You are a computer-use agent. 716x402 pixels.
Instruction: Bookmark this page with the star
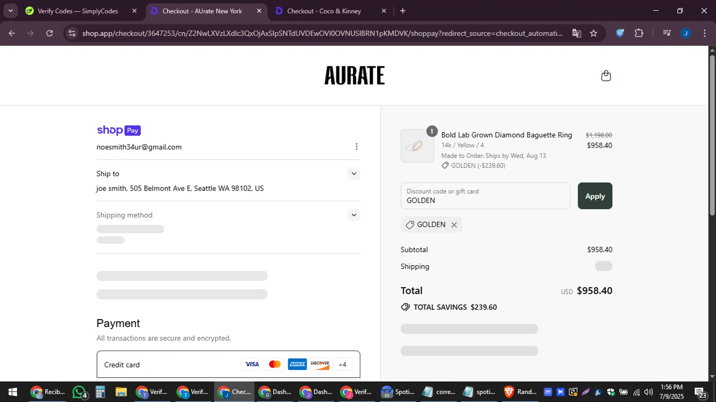coord(593,33)
